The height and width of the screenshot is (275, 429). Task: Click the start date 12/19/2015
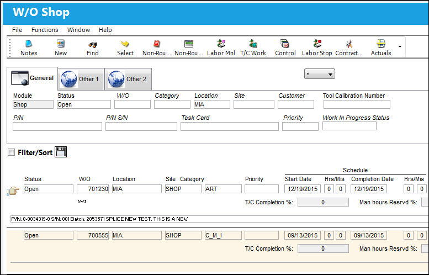[x=303, y=189]
